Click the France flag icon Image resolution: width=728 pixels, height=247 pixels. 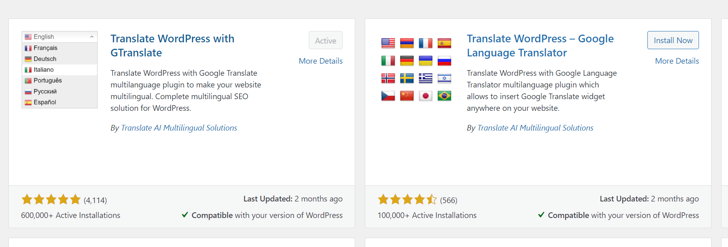[425, 43]
